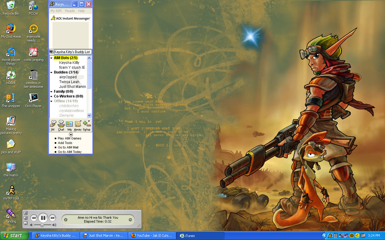Select buddy Twinja Leah in list
This screenshot has width=385, height=240.
[x=69, y=82]
